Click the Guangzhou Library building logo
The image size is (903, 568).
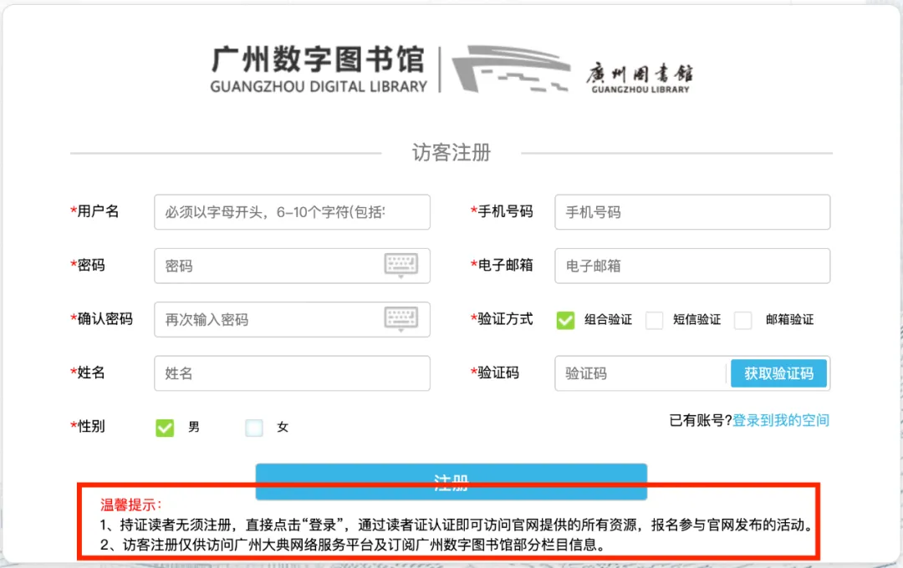510,69
